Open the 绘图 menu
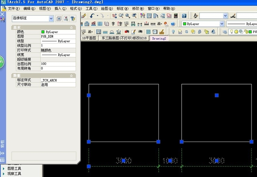 (107, 9)
